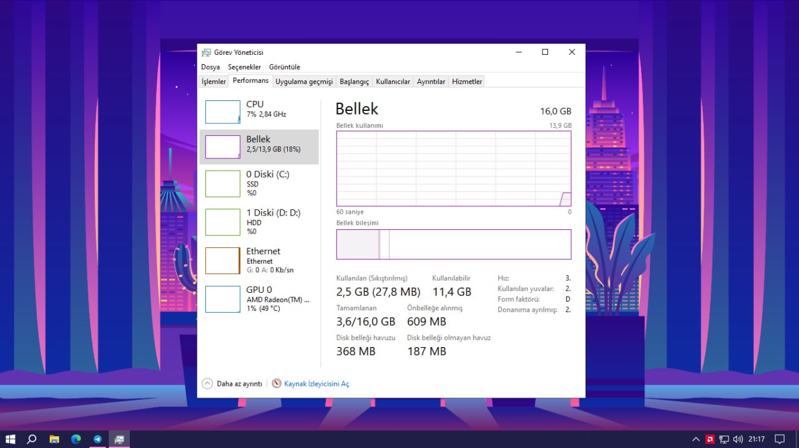Click the Bellek kullanımı graph
This screenshot has height=448, width=799.
tap(454, 168)
